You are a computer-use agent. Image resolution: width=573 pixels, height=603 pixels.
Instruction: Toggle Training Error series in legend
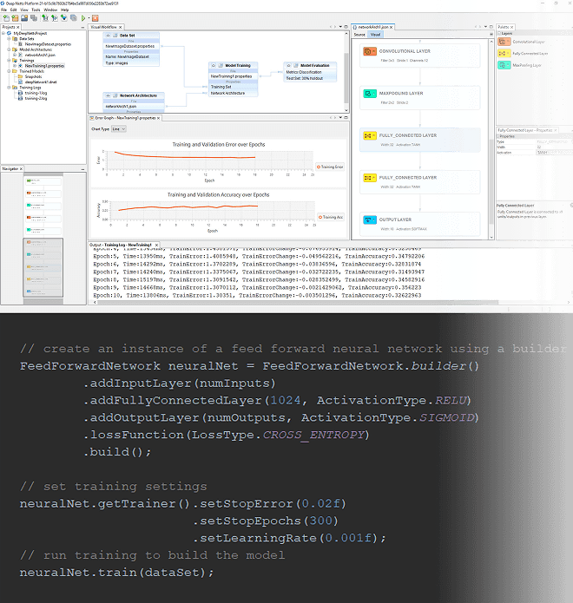[x=330, y=166]
